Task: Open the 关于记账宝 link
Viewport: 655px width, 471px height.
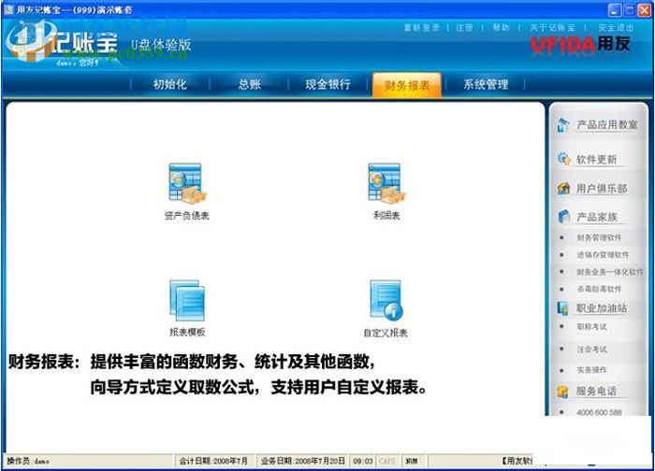Action: point(552,27)
